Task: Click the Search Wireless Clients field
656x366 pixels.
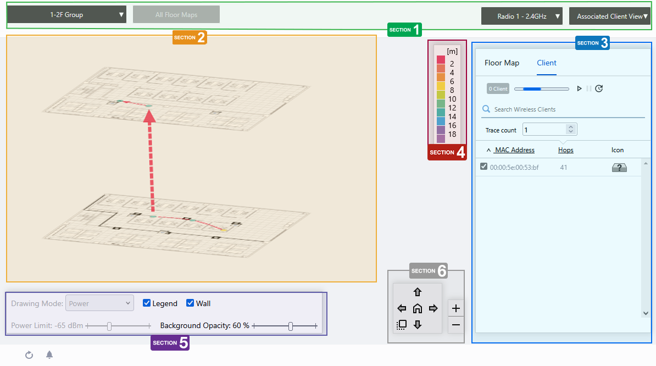Action: pos(566,109)
